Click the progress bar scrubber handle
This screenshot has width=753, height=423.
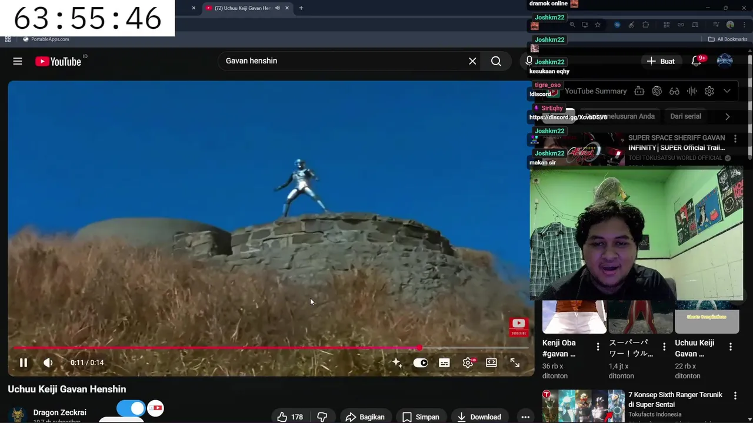pyautogui.click(x=419, y=348)
